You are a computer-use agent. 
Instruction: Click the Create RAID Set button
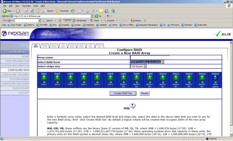[x=123, y=93]
